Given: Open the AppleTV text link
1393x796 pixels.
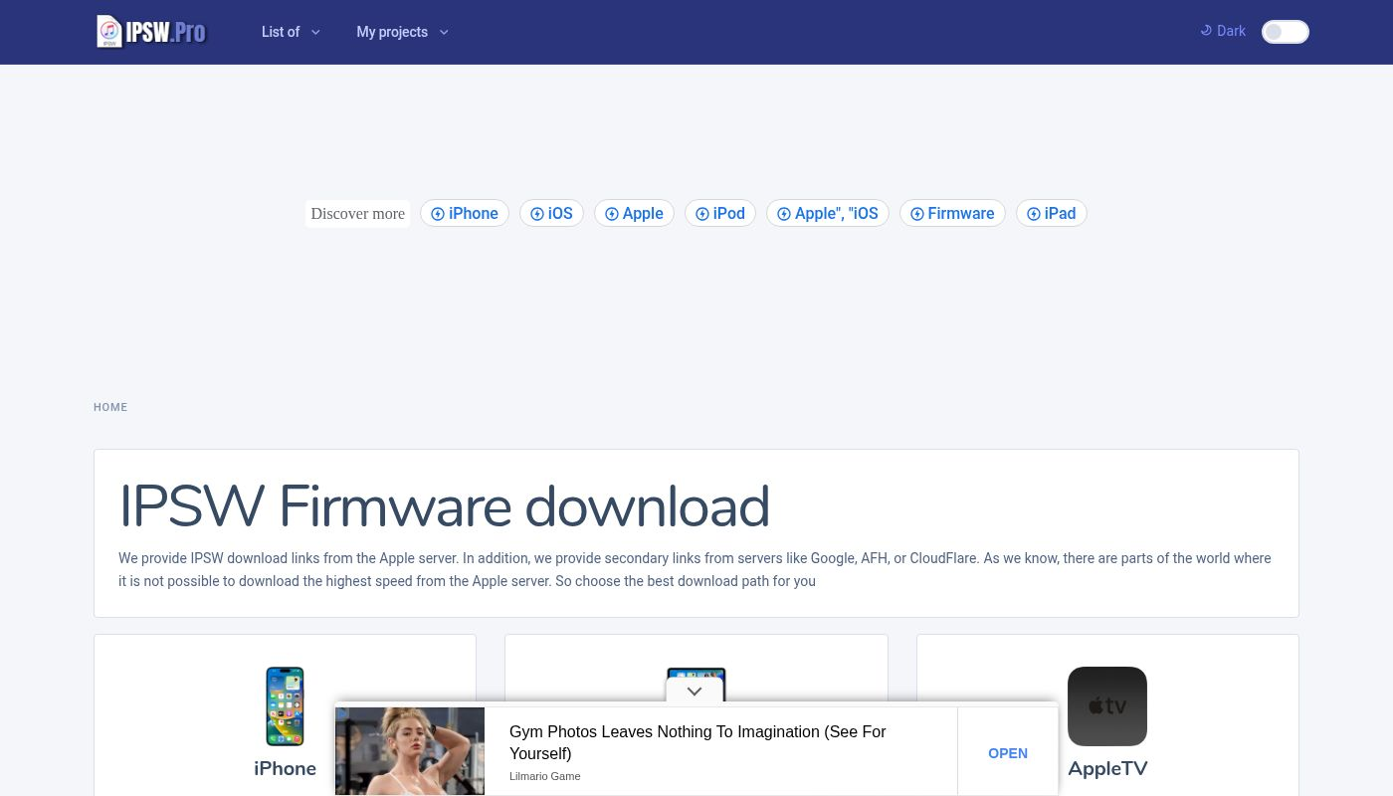Looking at the screenshot, I should pyautogui.click(x=1106, y=768).
